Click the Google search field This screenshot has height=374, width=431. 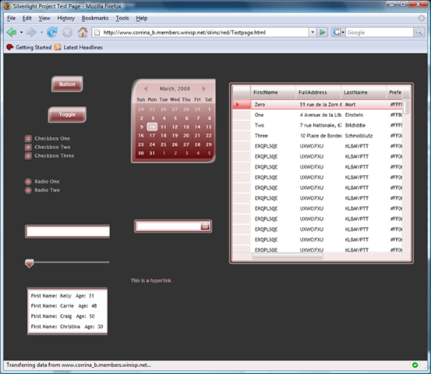[x=380, y=33]
